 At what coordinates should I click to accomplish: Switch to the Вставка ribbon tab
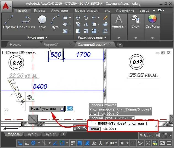[39, 10]
